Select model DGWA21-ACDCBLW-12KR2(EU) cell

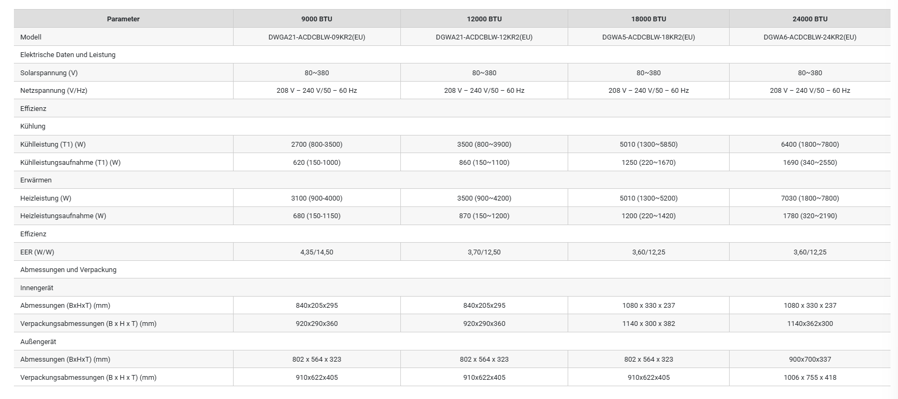click(x=484, y=37)
